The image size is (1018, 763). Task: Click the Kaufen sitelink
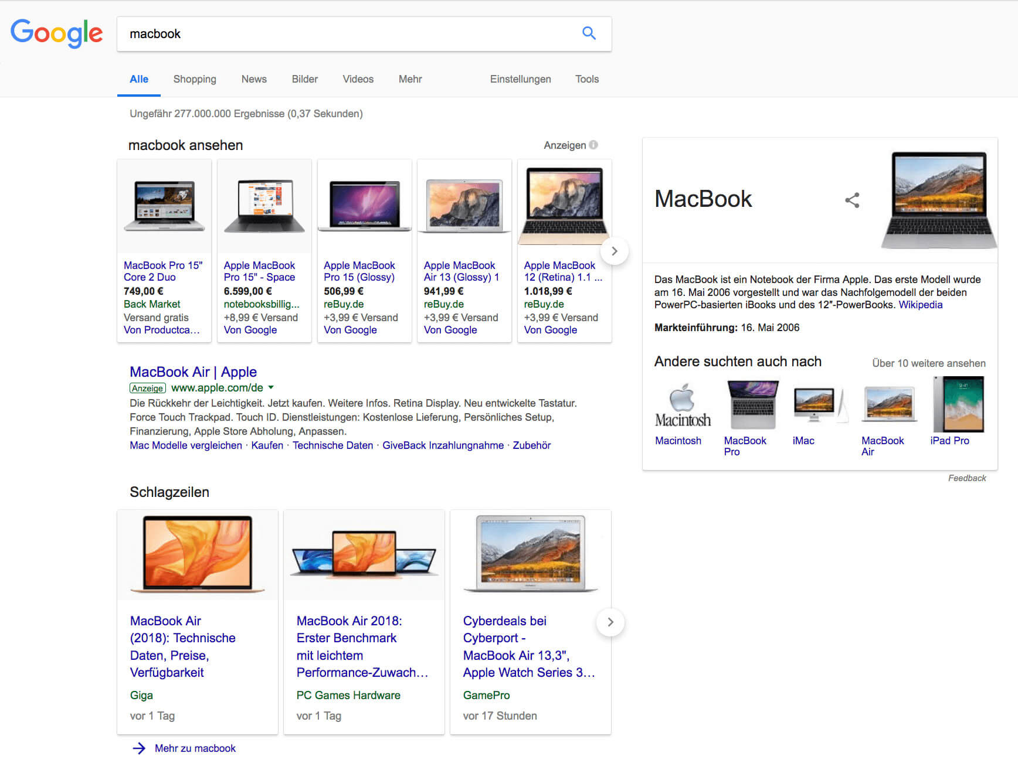[267, 445]
